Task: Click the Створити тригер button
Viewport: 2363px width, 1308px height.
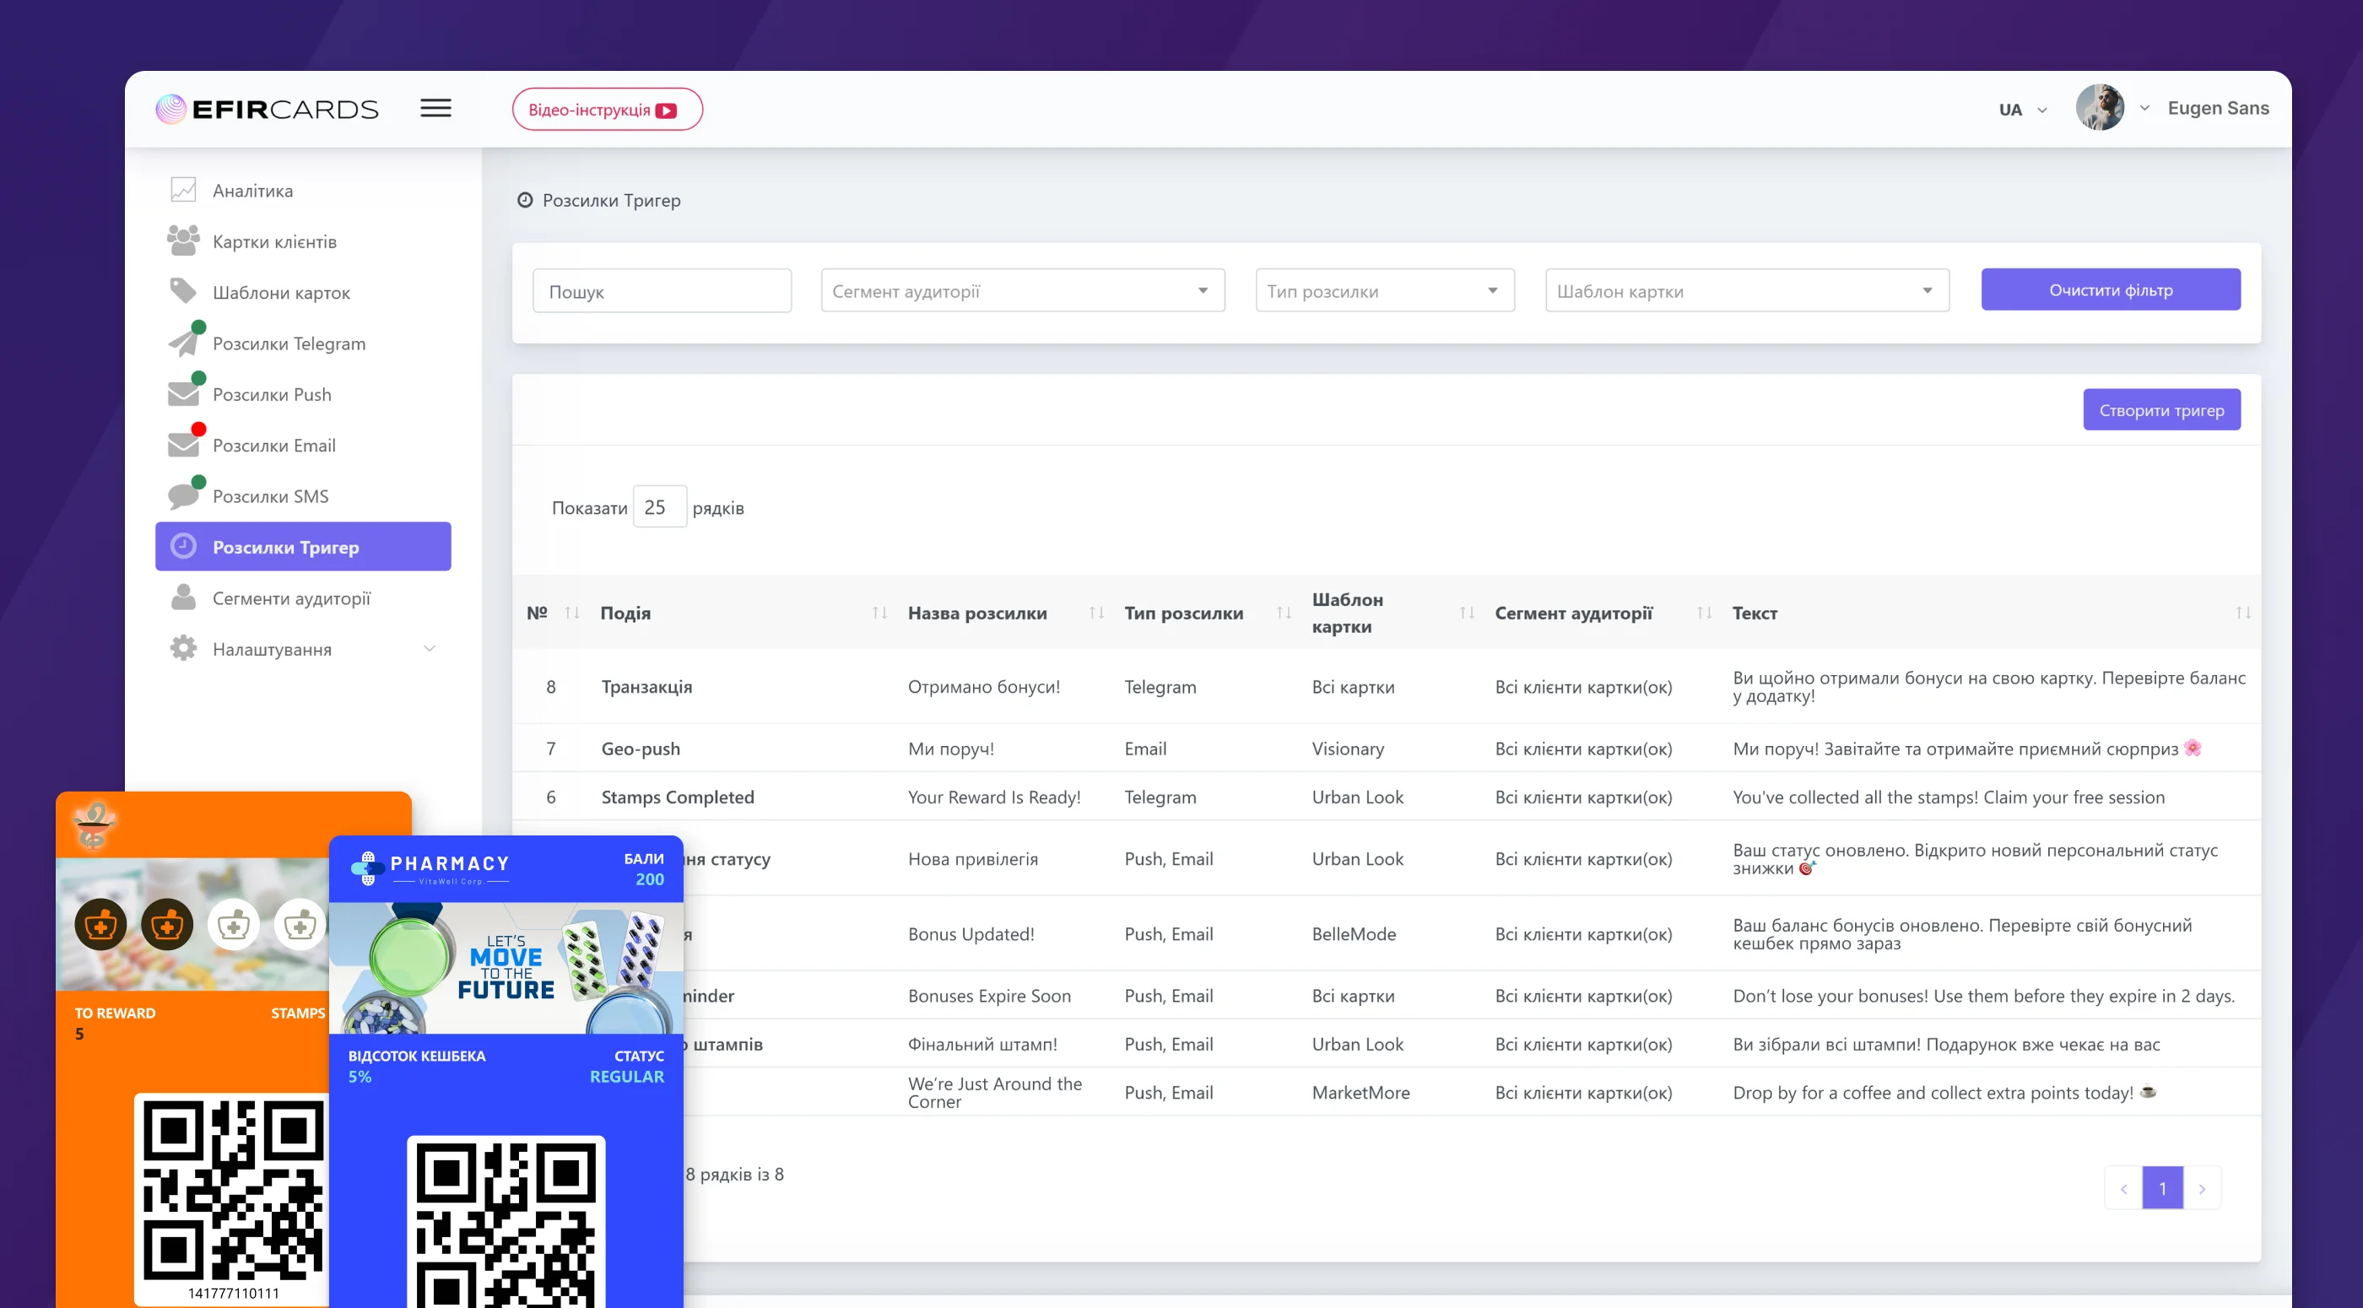Action: pyautogui.click(x=2160, y=410)
